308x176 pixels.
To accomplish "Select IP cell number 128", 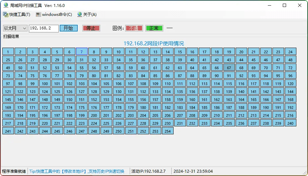I will tap(94, 91).
